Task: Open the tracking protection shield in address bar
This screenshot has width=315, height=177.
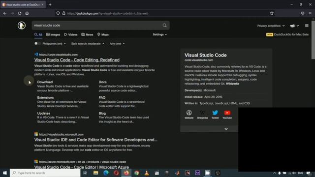Action: [x=58, y=13]
